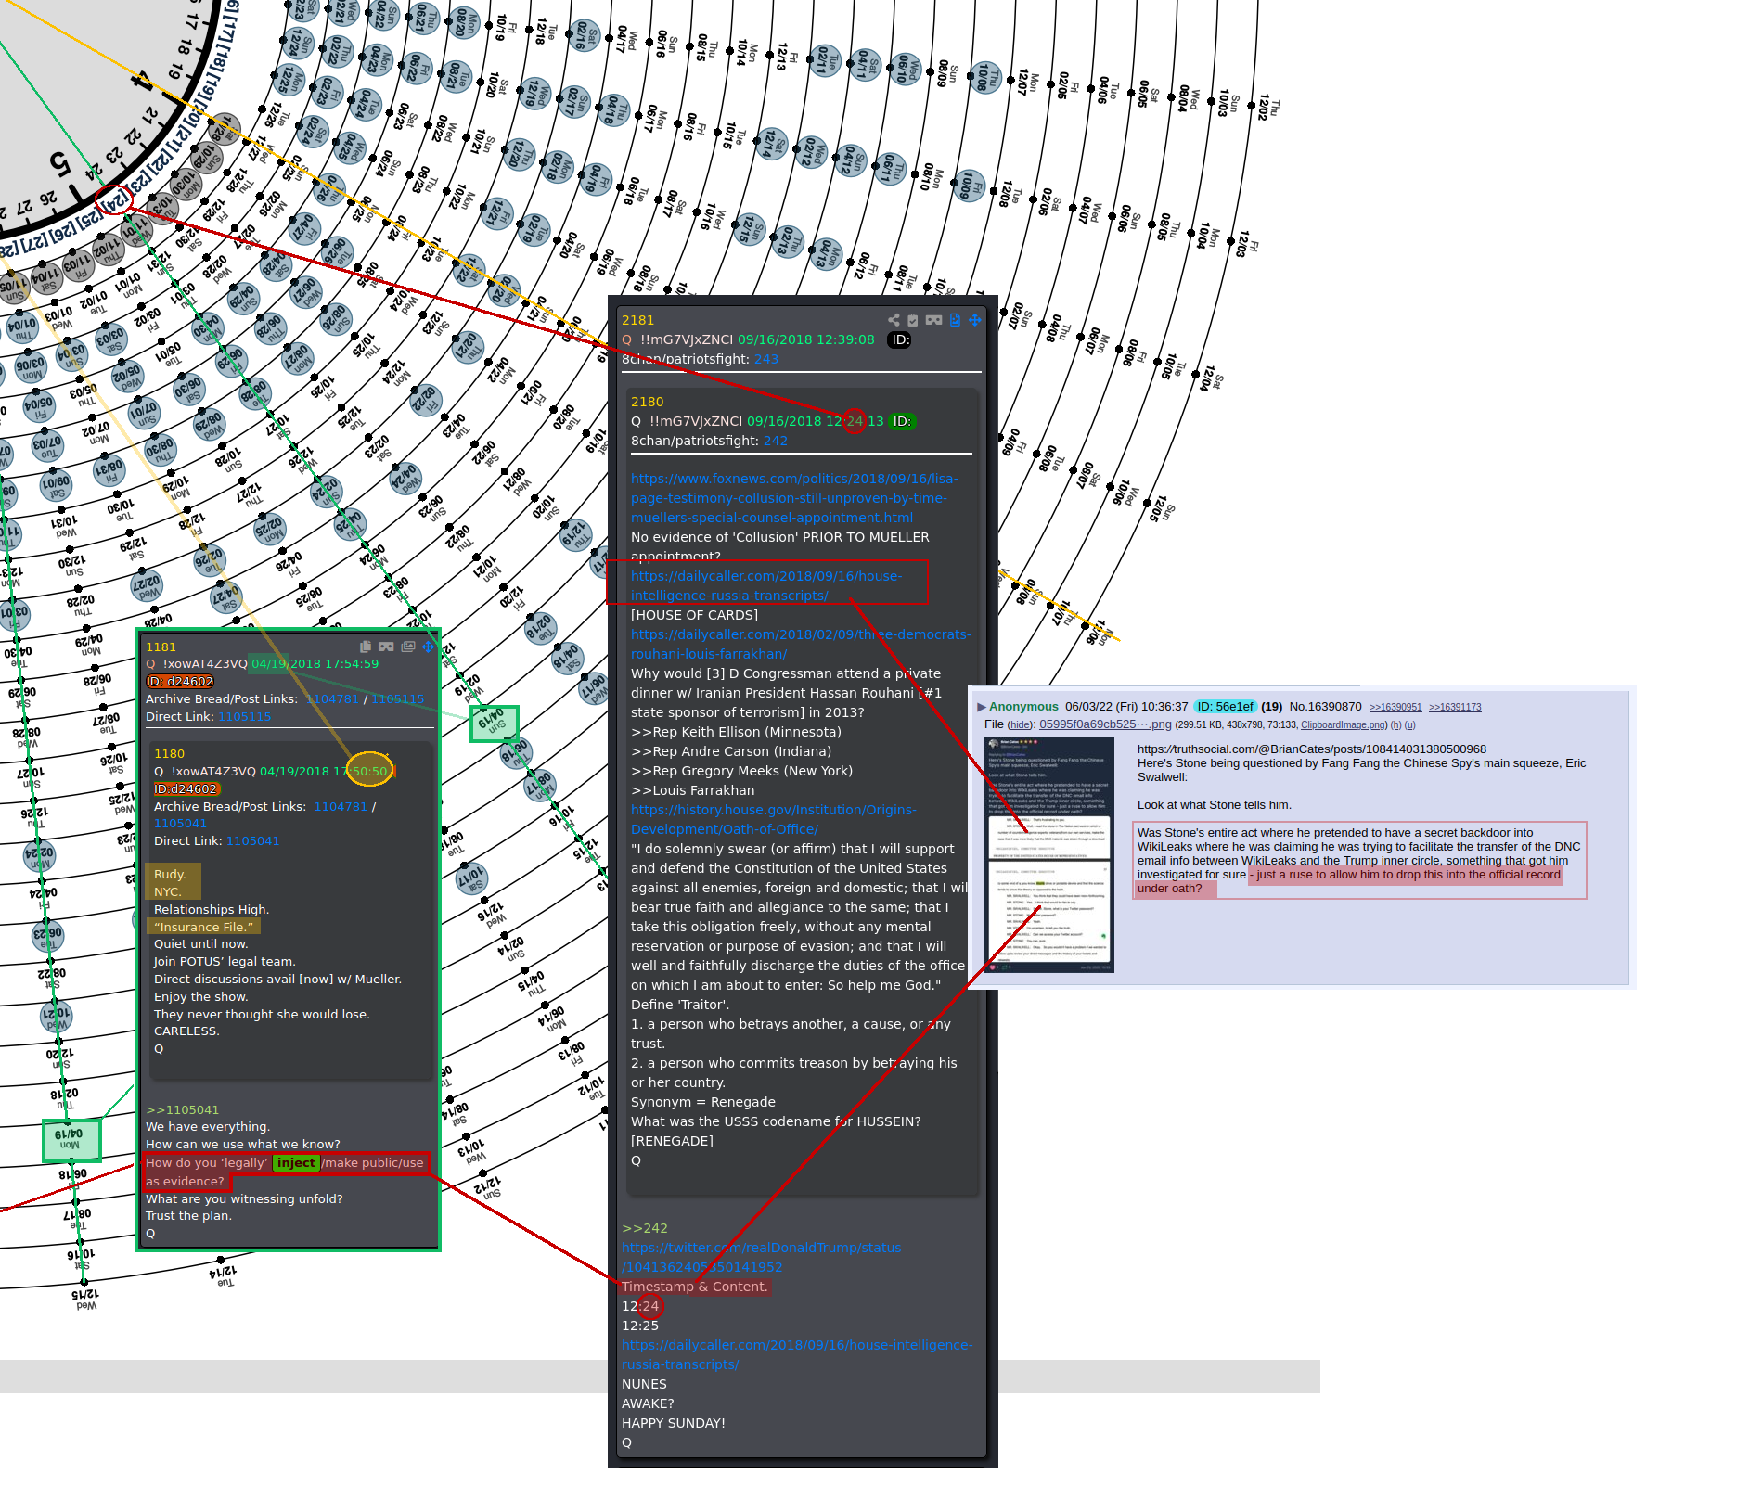1762x1486 pixels.
Task: Click the '[HOUSE OF CARDS]' line
Action: coord(694,615)
